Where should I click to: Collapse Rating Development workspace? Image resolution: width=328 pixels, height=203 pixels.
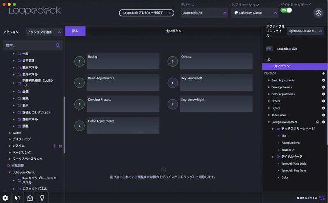[x=269, y=122]
